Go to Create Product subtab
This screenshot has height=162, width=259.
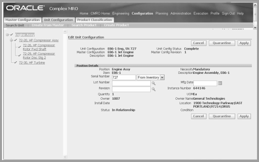point(117,25)
